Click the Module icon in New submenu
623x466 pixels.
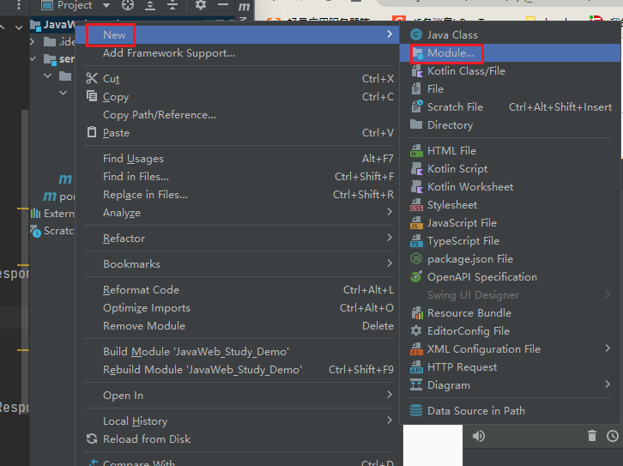[x=416, y=53]
